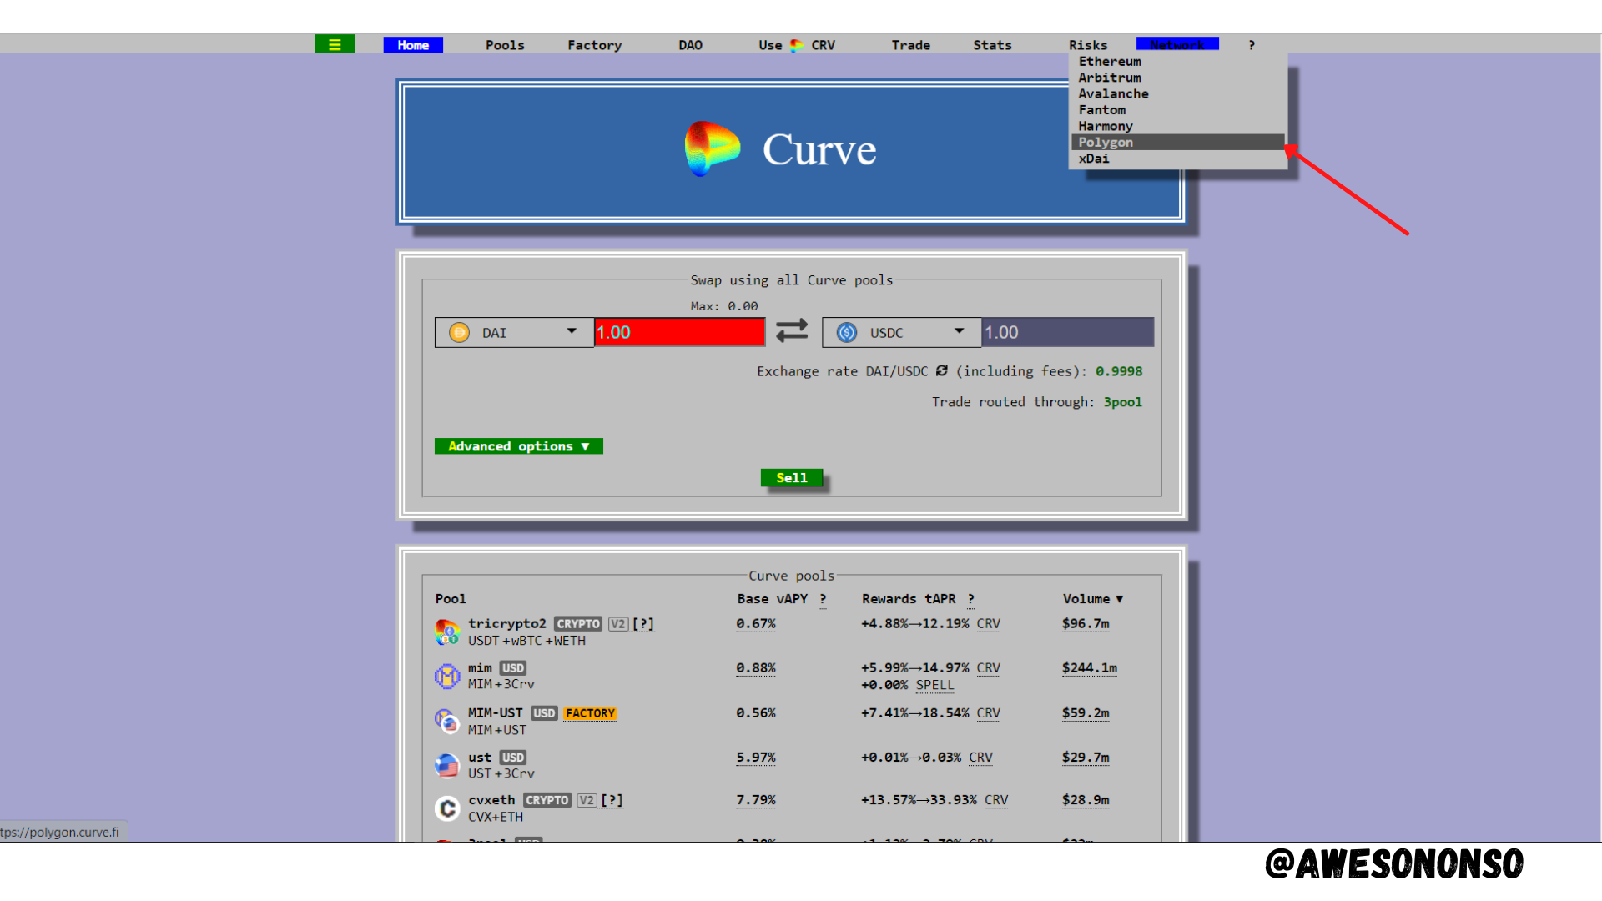
Task: Select Harmony network
Action: 1177,126
